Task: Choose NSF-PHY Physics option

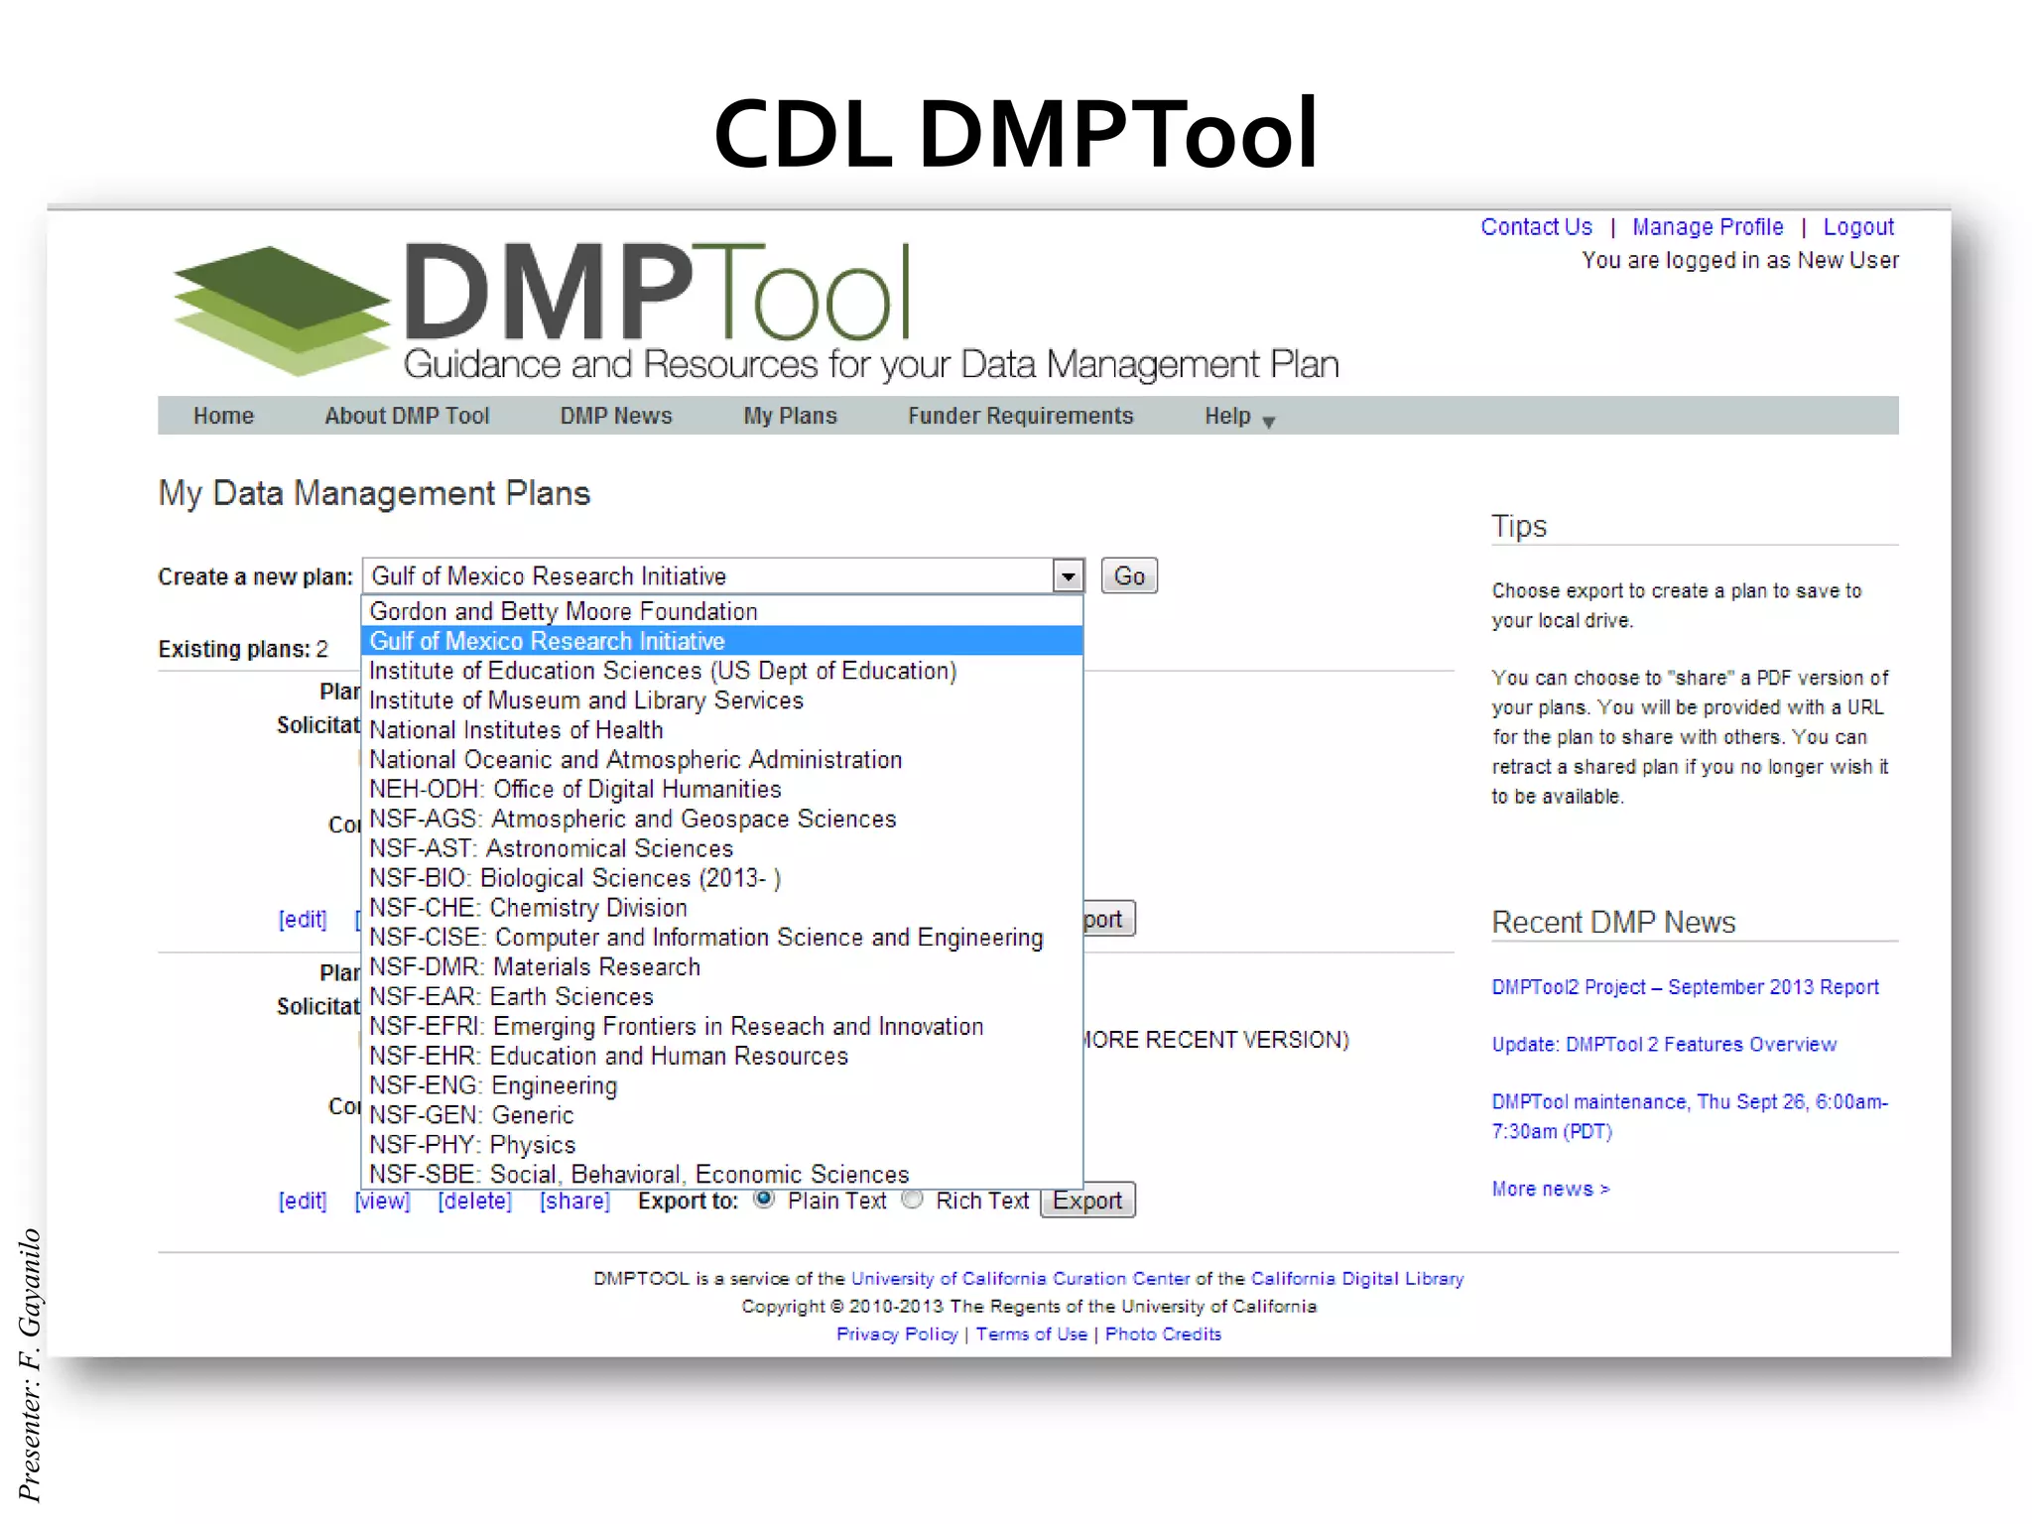Action: pos(722,1145)
